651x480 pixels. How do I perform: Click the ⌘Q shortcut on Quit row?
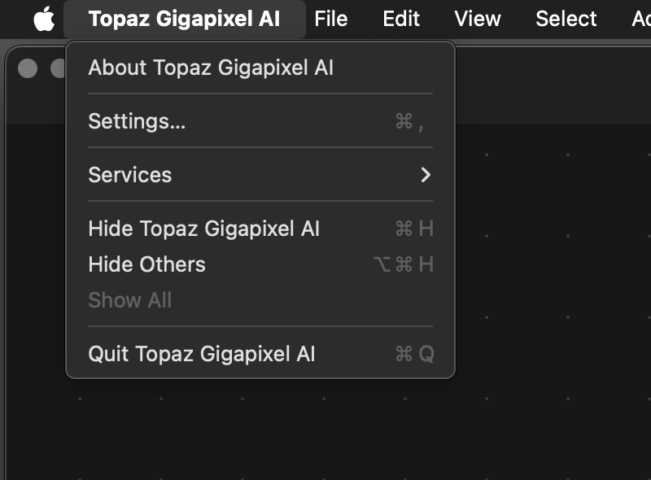[414, 354]
